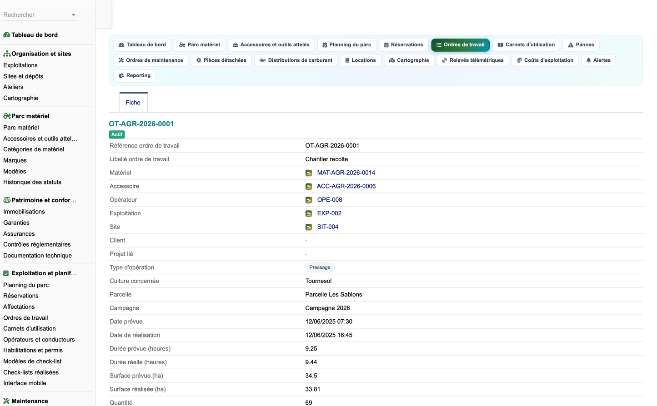The height and width of the screenshot is (406, 657).
Task: Open Documentation technique in sidebar
Action: point(38,255)
